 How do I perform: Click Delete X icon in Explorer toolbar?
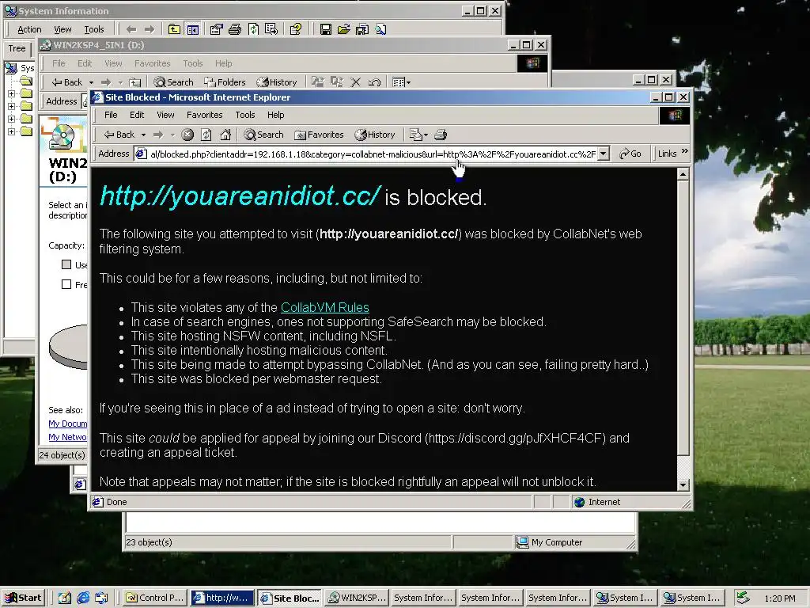point(355,82)
